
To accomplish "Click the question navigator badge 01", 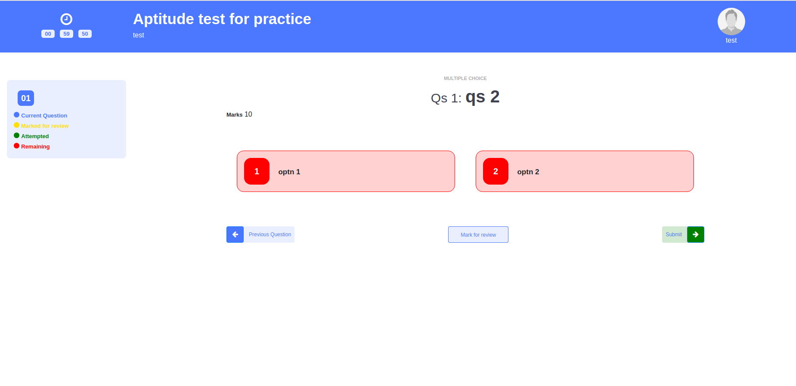I will coord(26,98).
